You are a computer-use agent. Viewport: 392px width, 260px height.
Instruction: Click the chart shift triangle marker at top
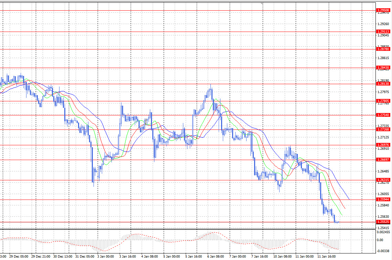pos(262,3)
